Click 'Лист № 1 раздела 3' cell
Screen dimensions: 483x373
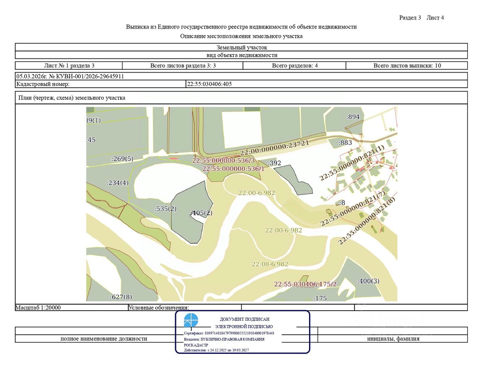pos(69,65)
